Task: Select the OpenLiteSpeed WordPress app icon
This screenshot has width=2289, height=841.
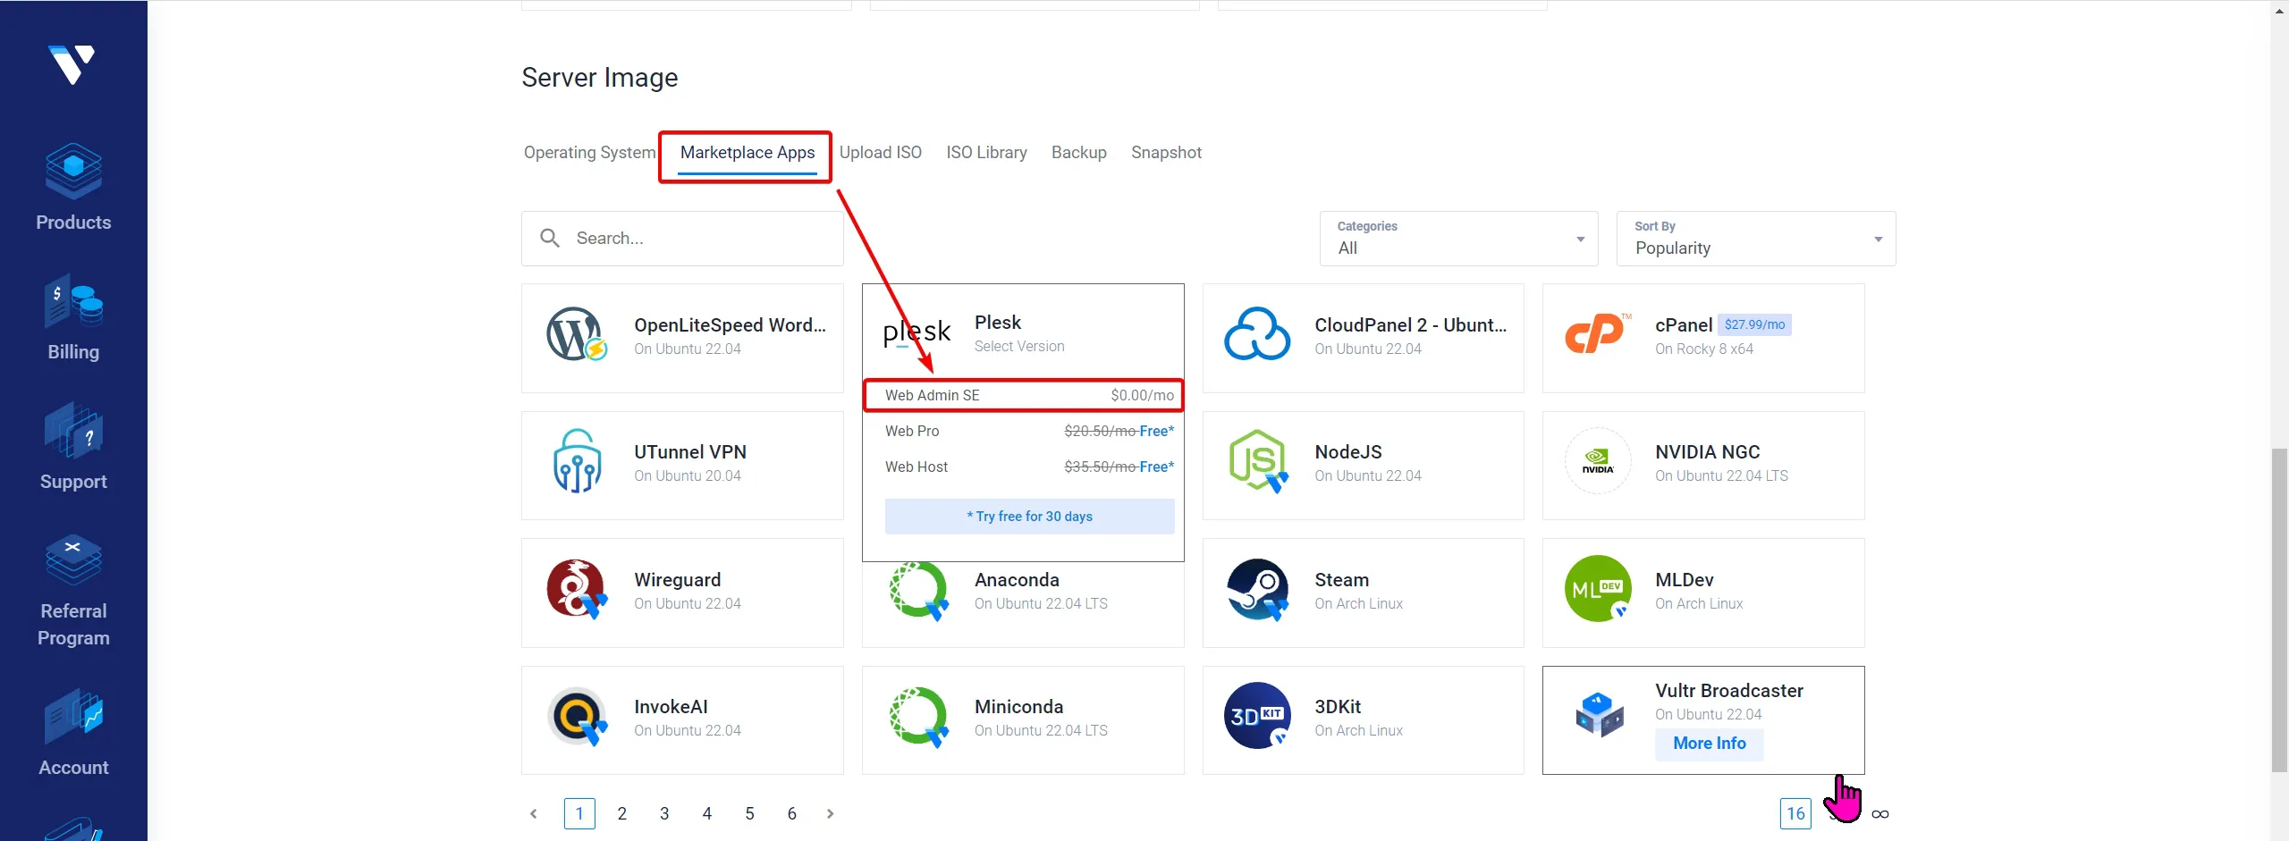Action: coord(577,335)
